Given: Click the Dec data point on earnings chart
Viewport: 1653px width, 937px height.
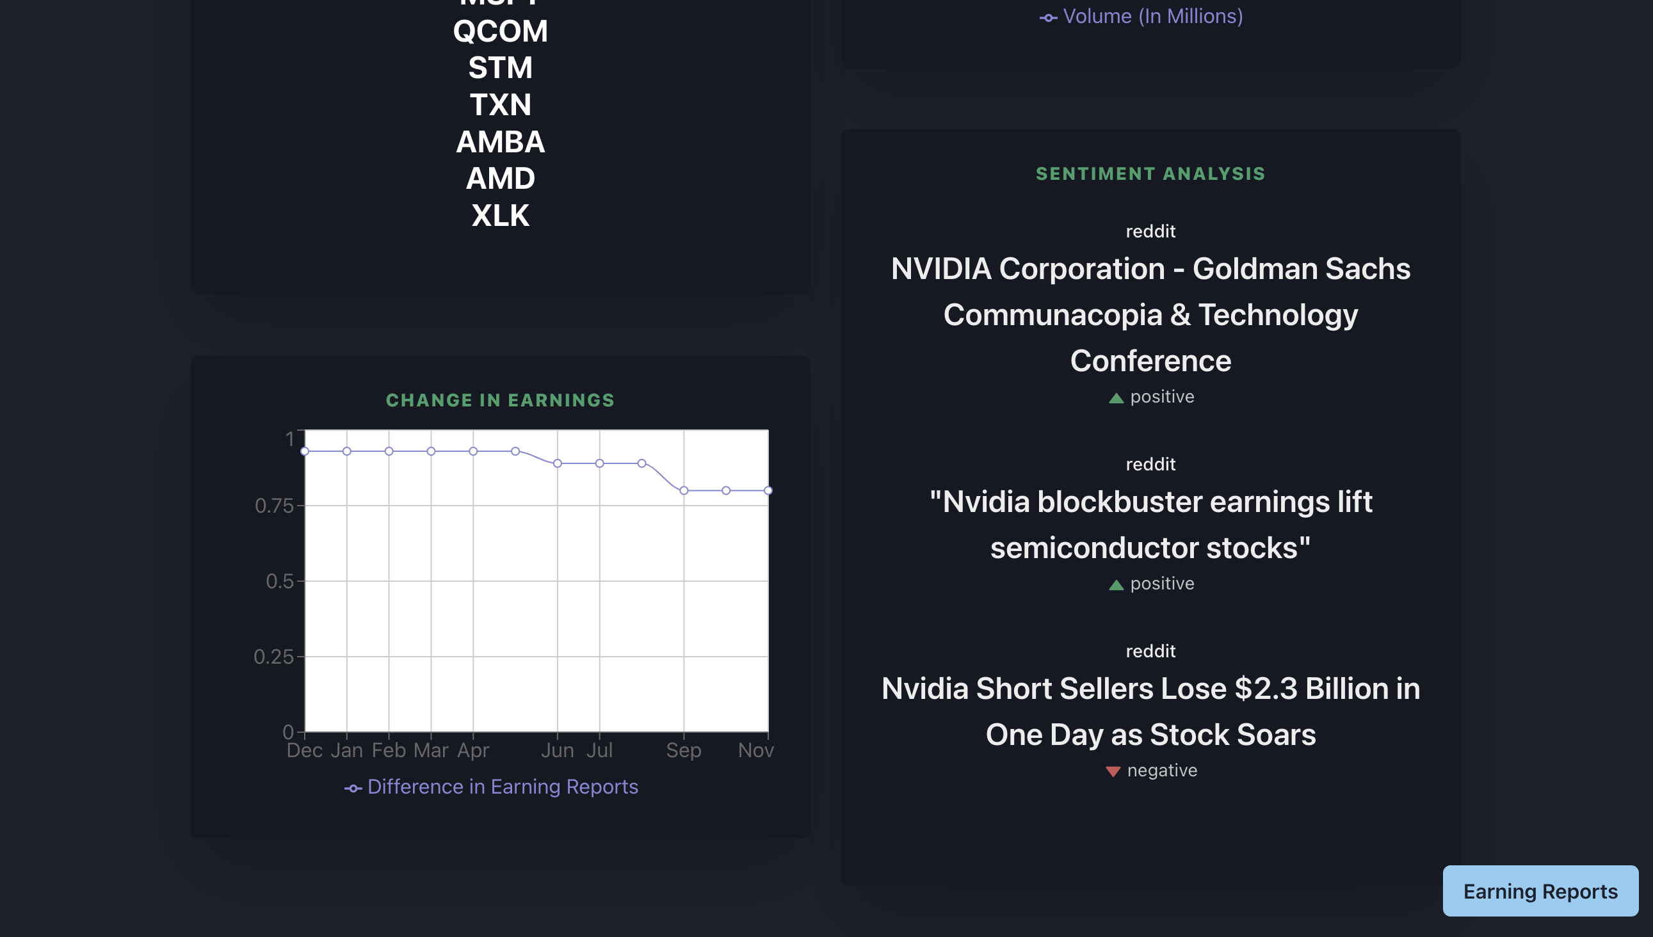Looking at the screenshot, I should [305, 451].
